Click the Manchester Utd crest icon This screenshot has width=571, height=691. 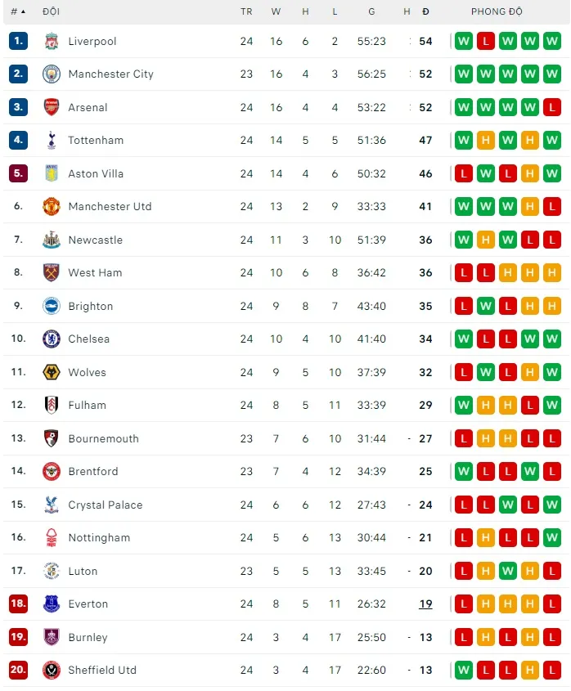click(x=52, y=207)
